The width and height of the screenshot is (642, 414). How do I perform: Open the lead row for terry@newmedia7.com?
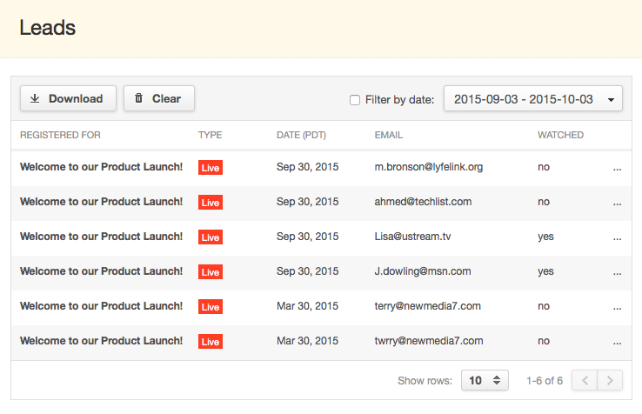click(x=321, y=307)
